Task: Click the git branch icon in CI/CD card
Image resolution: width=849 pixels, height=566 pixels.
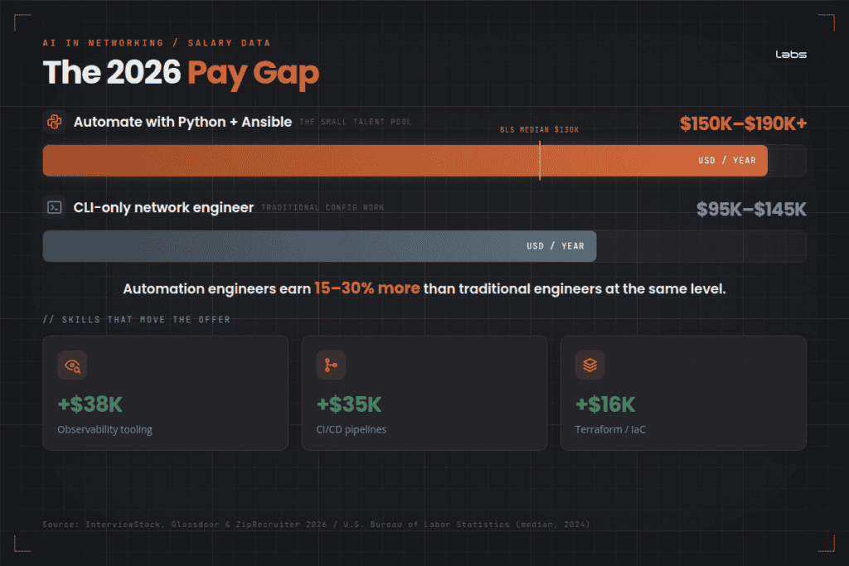Action: (331, 365)
